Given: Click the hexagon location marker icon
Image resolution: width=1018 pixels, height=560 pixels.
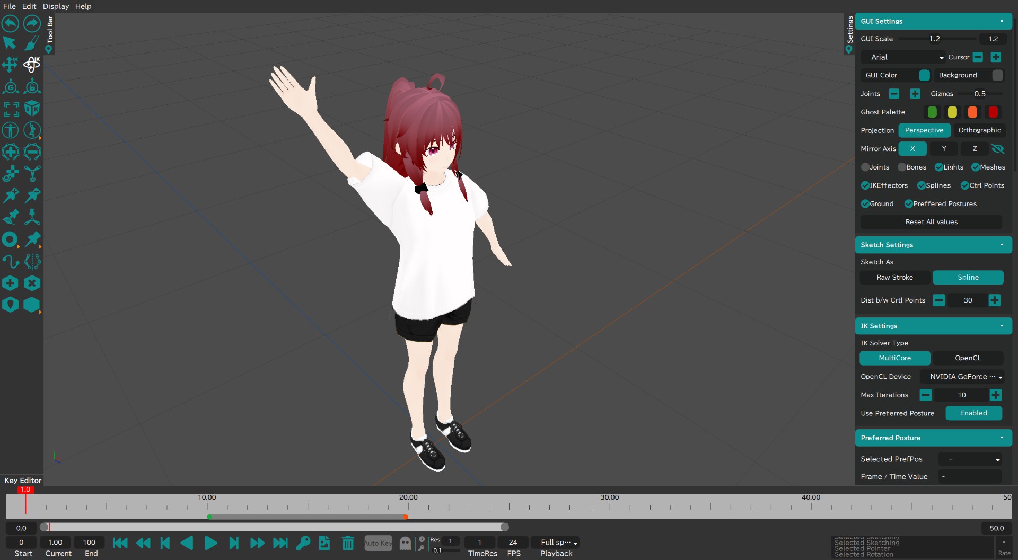Looking at the screenshot, I should click(10, 305).
